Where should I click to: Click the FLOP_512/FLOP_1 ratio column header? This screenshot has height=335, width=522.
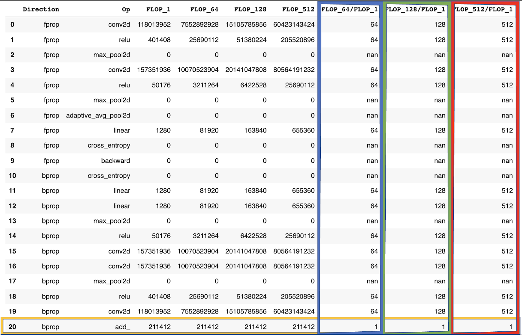coord(484,9)
